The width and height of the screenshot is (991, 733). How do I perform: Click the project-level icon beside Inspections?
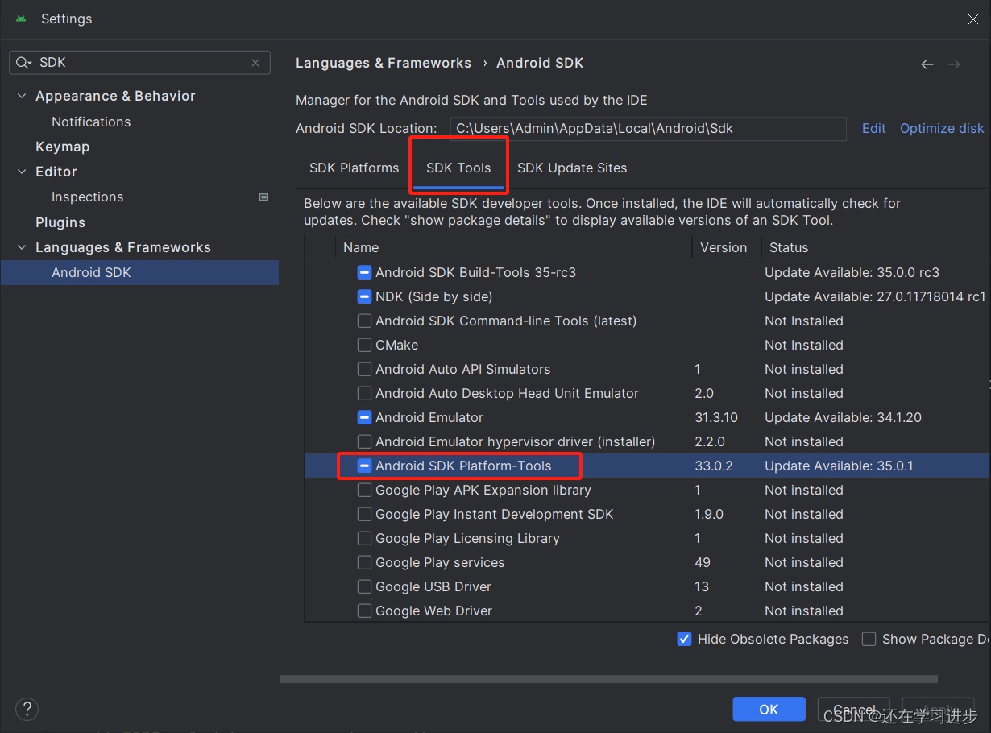(x=263, y=197)
